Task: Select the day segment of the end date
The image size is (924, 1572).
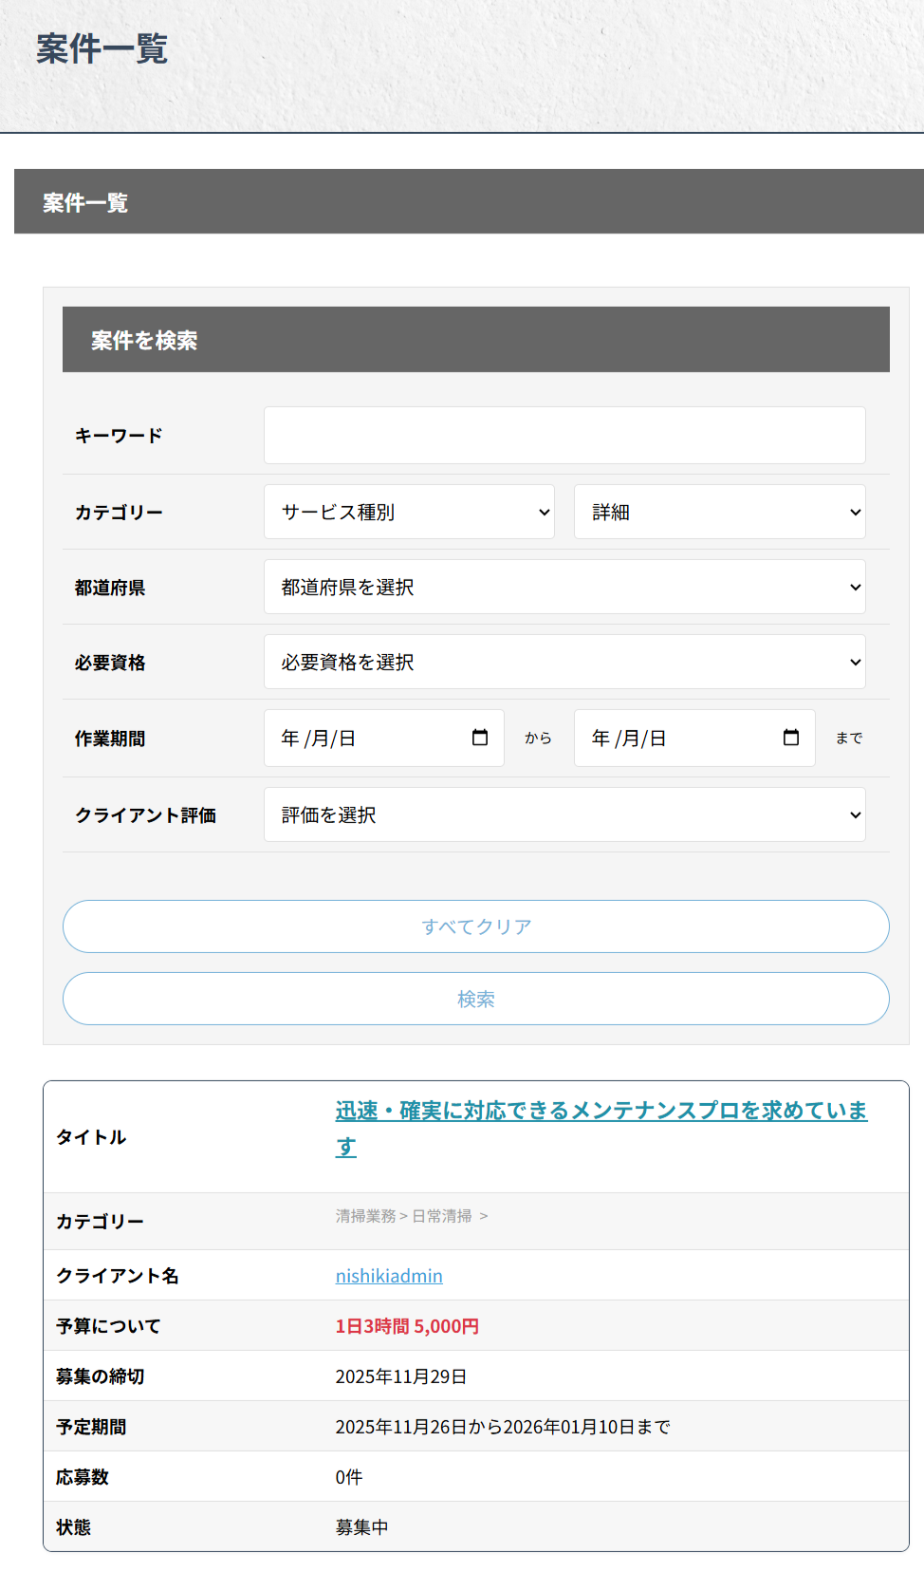Action: click(657, 739)
